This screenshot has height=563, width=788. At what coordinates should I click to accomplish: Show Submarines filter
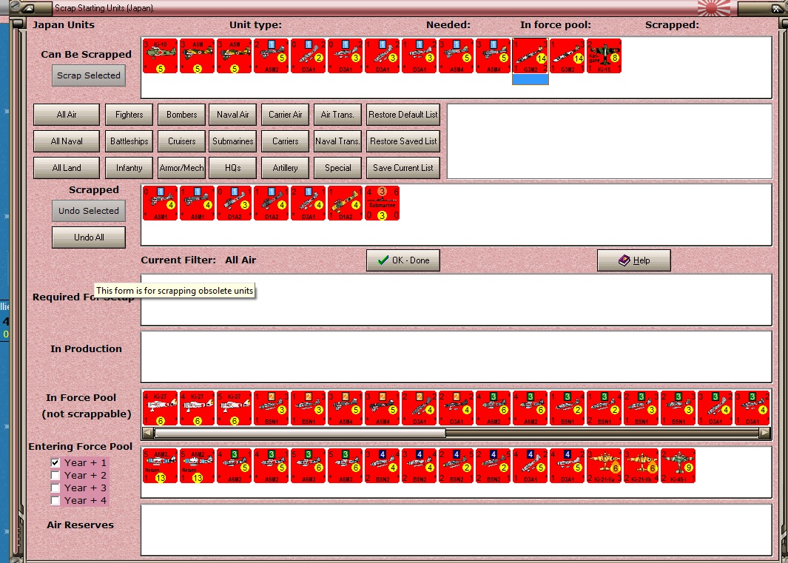pos(232,141)
